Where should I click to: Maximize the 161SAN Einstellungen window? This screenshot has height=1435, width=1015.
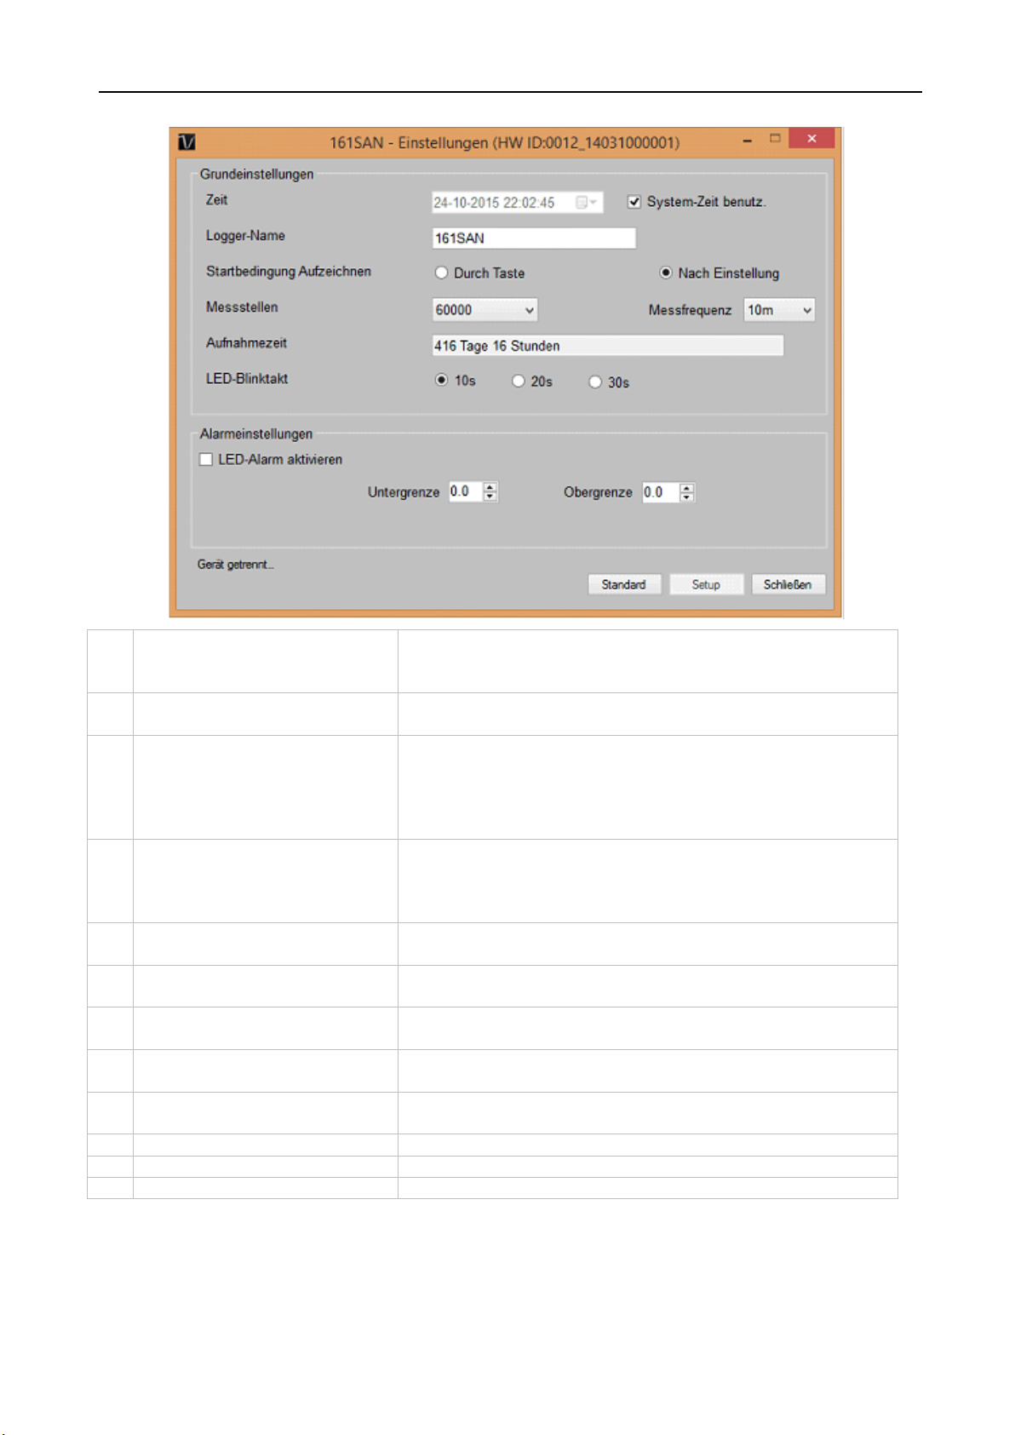click(x=775, y=139)
